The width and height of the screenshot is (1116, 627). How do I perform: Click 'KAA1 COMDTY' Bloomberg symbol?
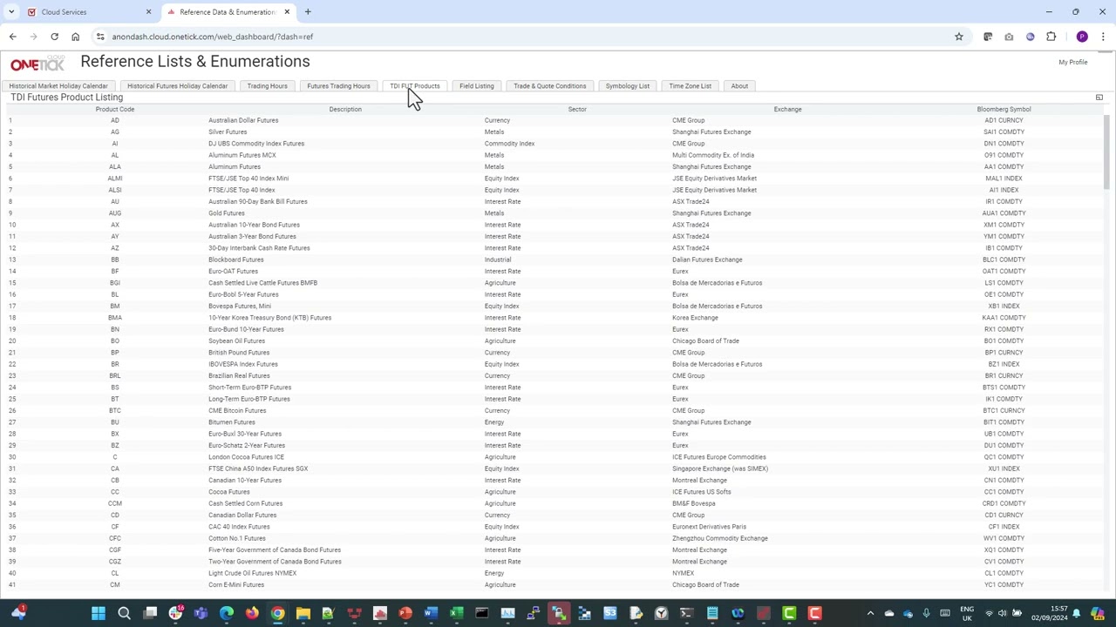[x=1004, y=318]
